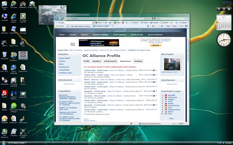Switch to the Achievements tab
The image size is (233, 145).
click(x=110, y=61)
